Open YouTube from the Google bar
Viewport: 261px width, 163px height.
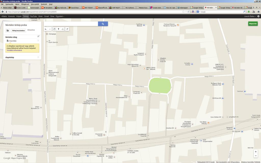click(x=33, y=16)
